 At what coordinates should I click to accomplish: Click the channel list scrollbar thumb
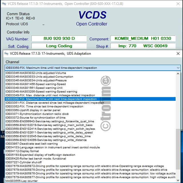tap(178, 149)
